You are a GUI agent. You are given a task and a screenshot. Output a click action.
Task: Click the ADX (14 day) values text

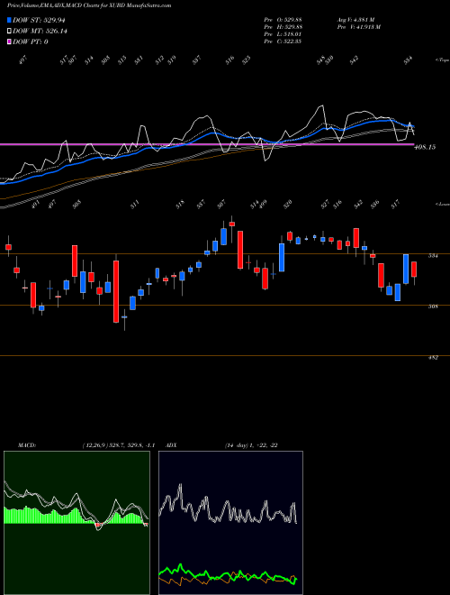click(x=251, y=445)
